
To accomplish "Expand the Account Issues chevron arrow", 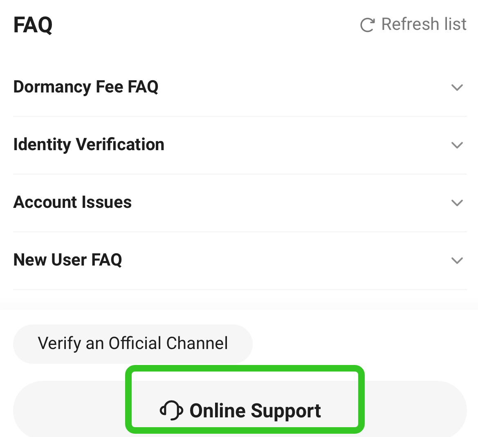I will coord(457,203).
